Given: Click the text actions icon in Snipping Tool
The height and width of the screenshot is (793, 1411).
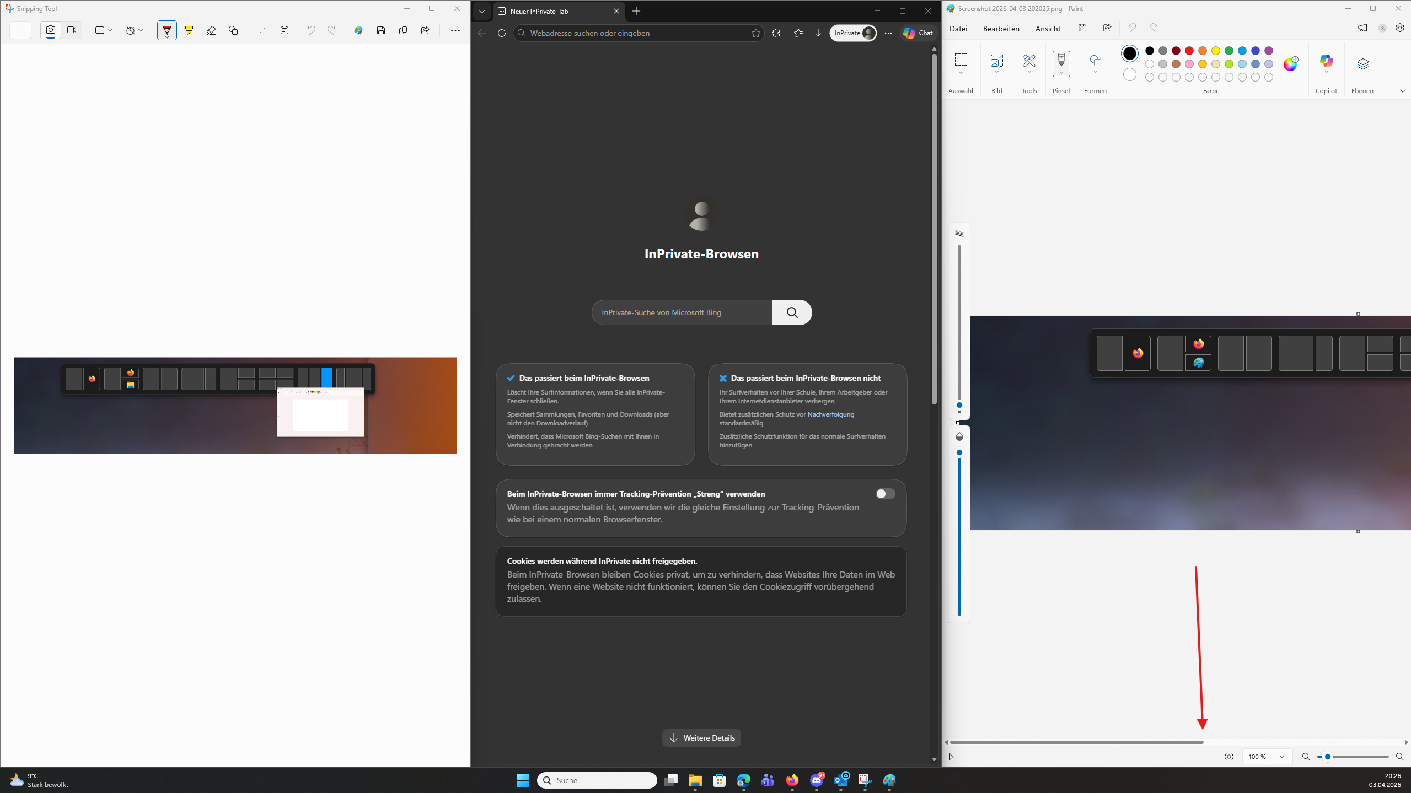Looking at the screenshot, I should click(x=285, y=31).
